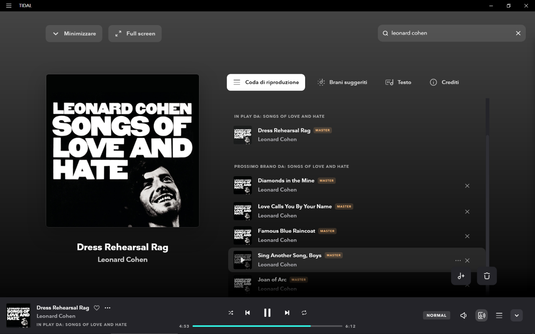Toggle shuffle playback

coord(231,313)
